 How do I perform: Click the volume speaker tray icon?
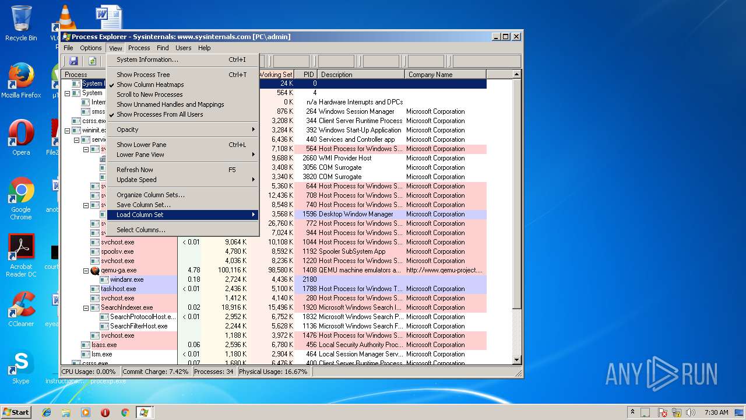tap(691, 412)
